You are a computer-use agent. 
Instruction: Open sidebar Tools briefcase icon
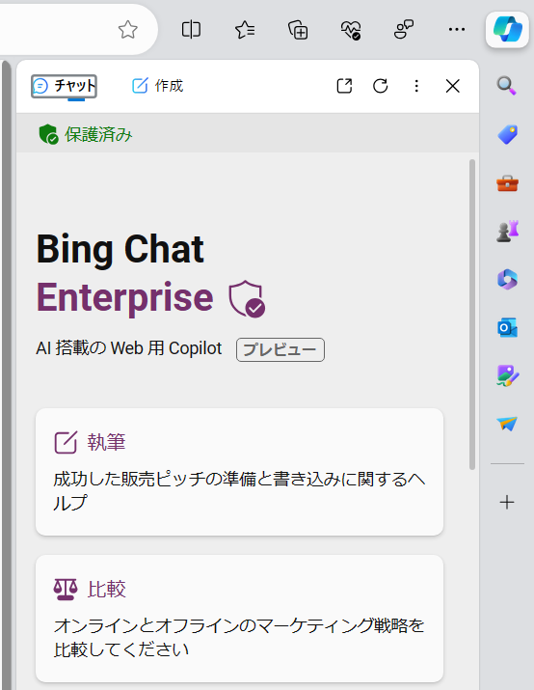(x=508, y=183)
